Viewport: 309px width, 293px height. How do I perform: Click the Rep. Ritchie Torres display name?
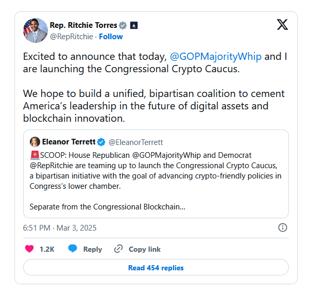click(83, 25)
